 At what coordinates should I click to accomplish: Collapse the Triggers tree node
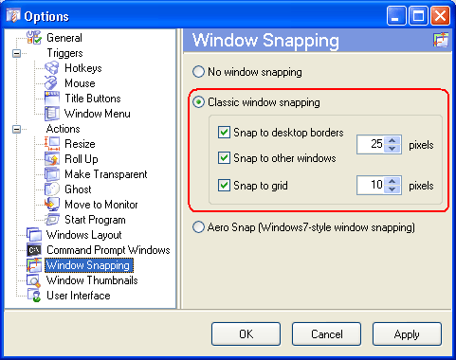[x=16, y=53]
